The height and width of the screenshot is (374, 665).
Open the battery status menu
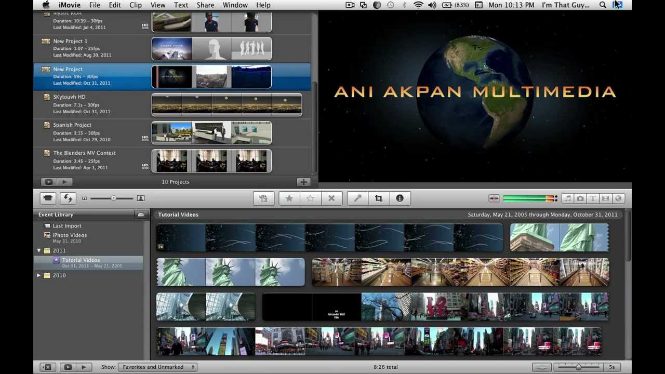tap(456, 5)
